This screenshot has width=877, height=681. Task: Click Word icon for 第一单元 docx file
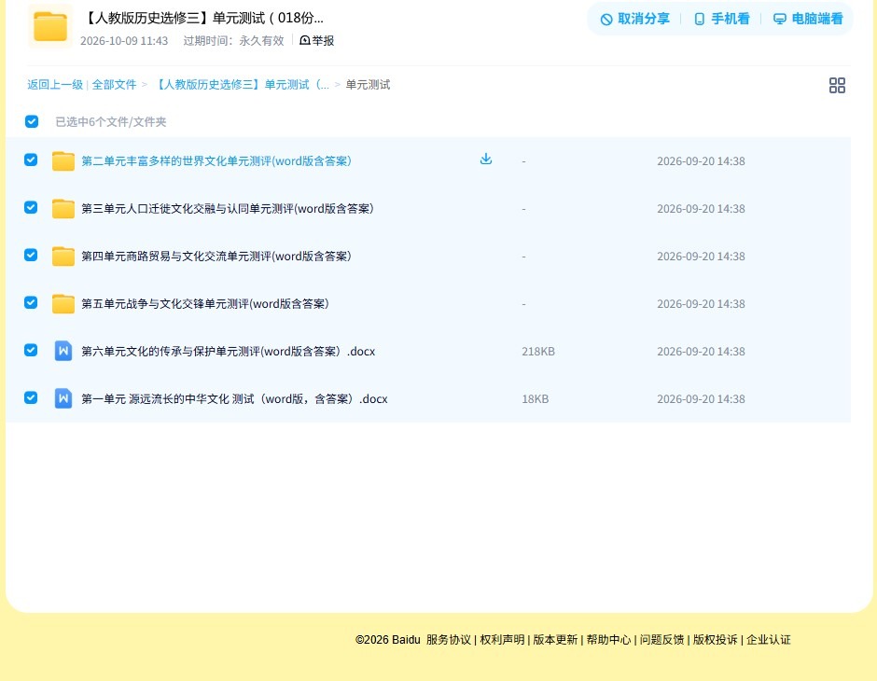(63, 398)
